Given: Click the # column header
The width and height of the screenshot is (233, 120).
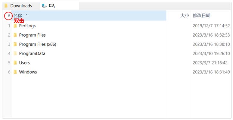Looking at the screenshot, I should [x=9, y=16].
